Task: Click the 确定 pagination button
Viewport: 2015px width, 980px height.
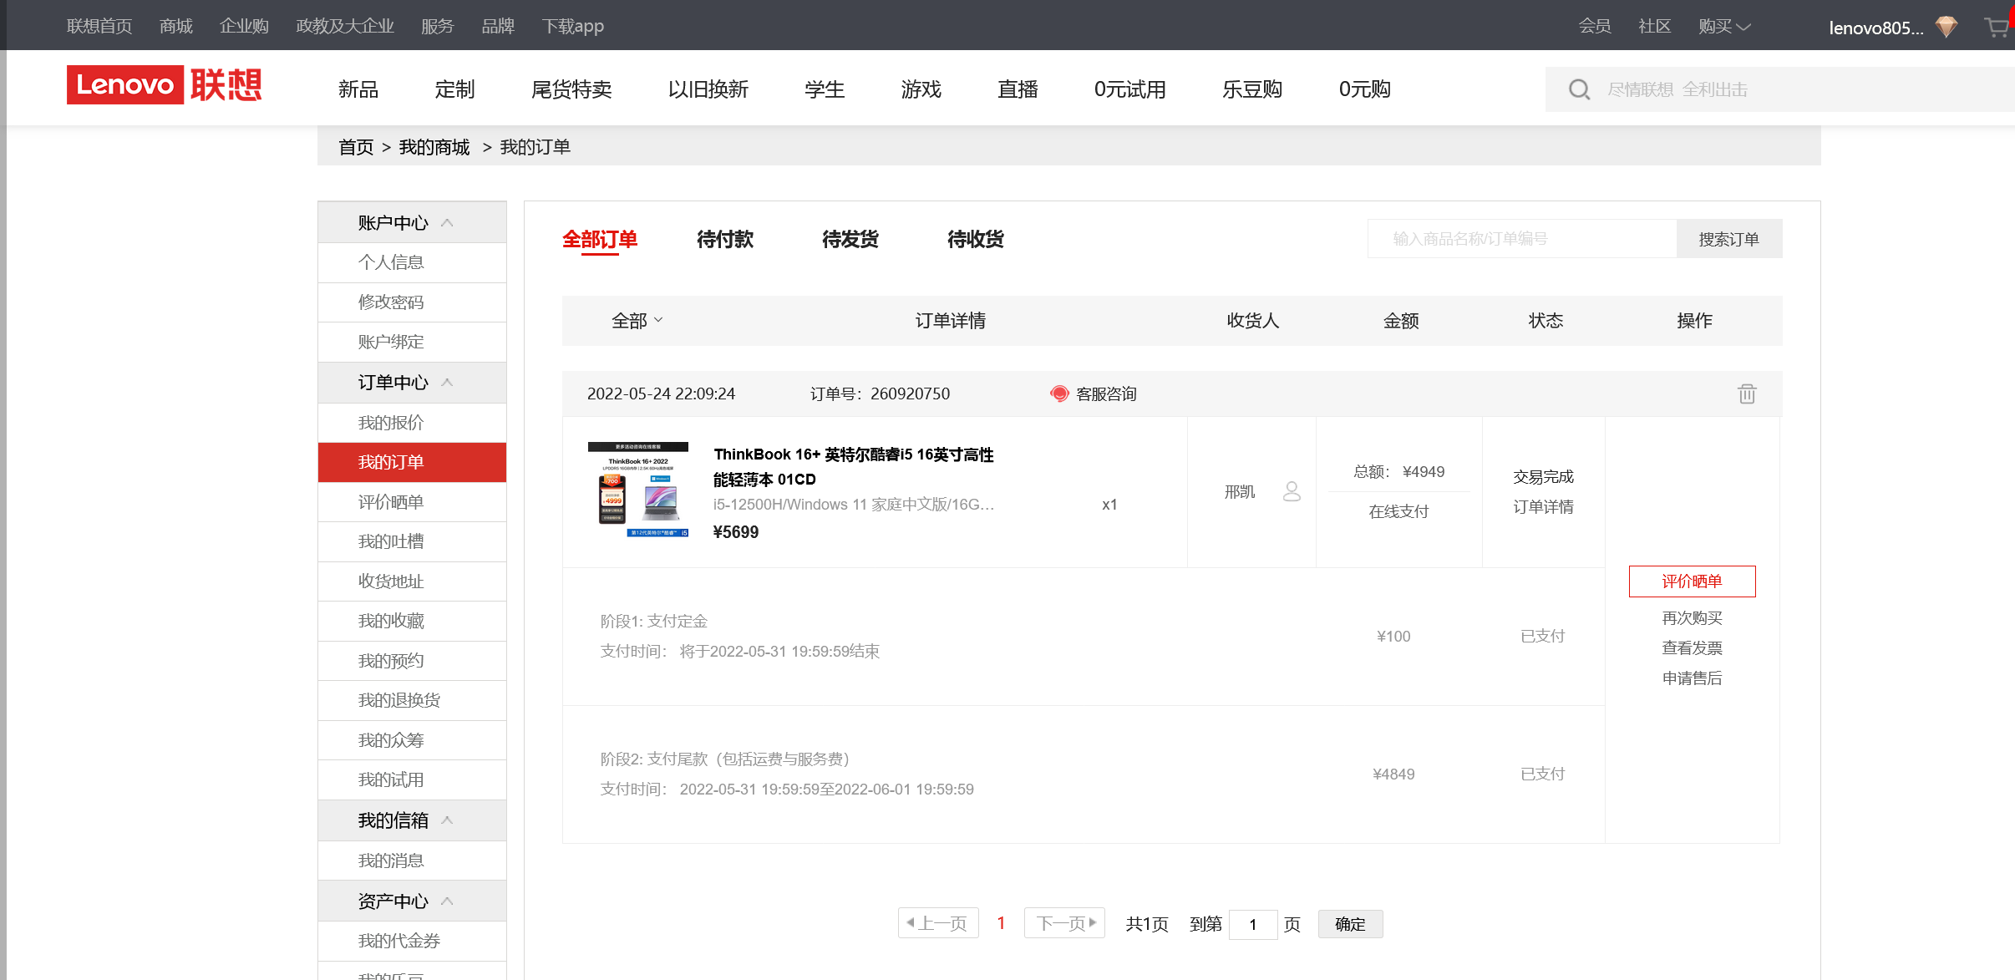Action: click(1350, 924)
